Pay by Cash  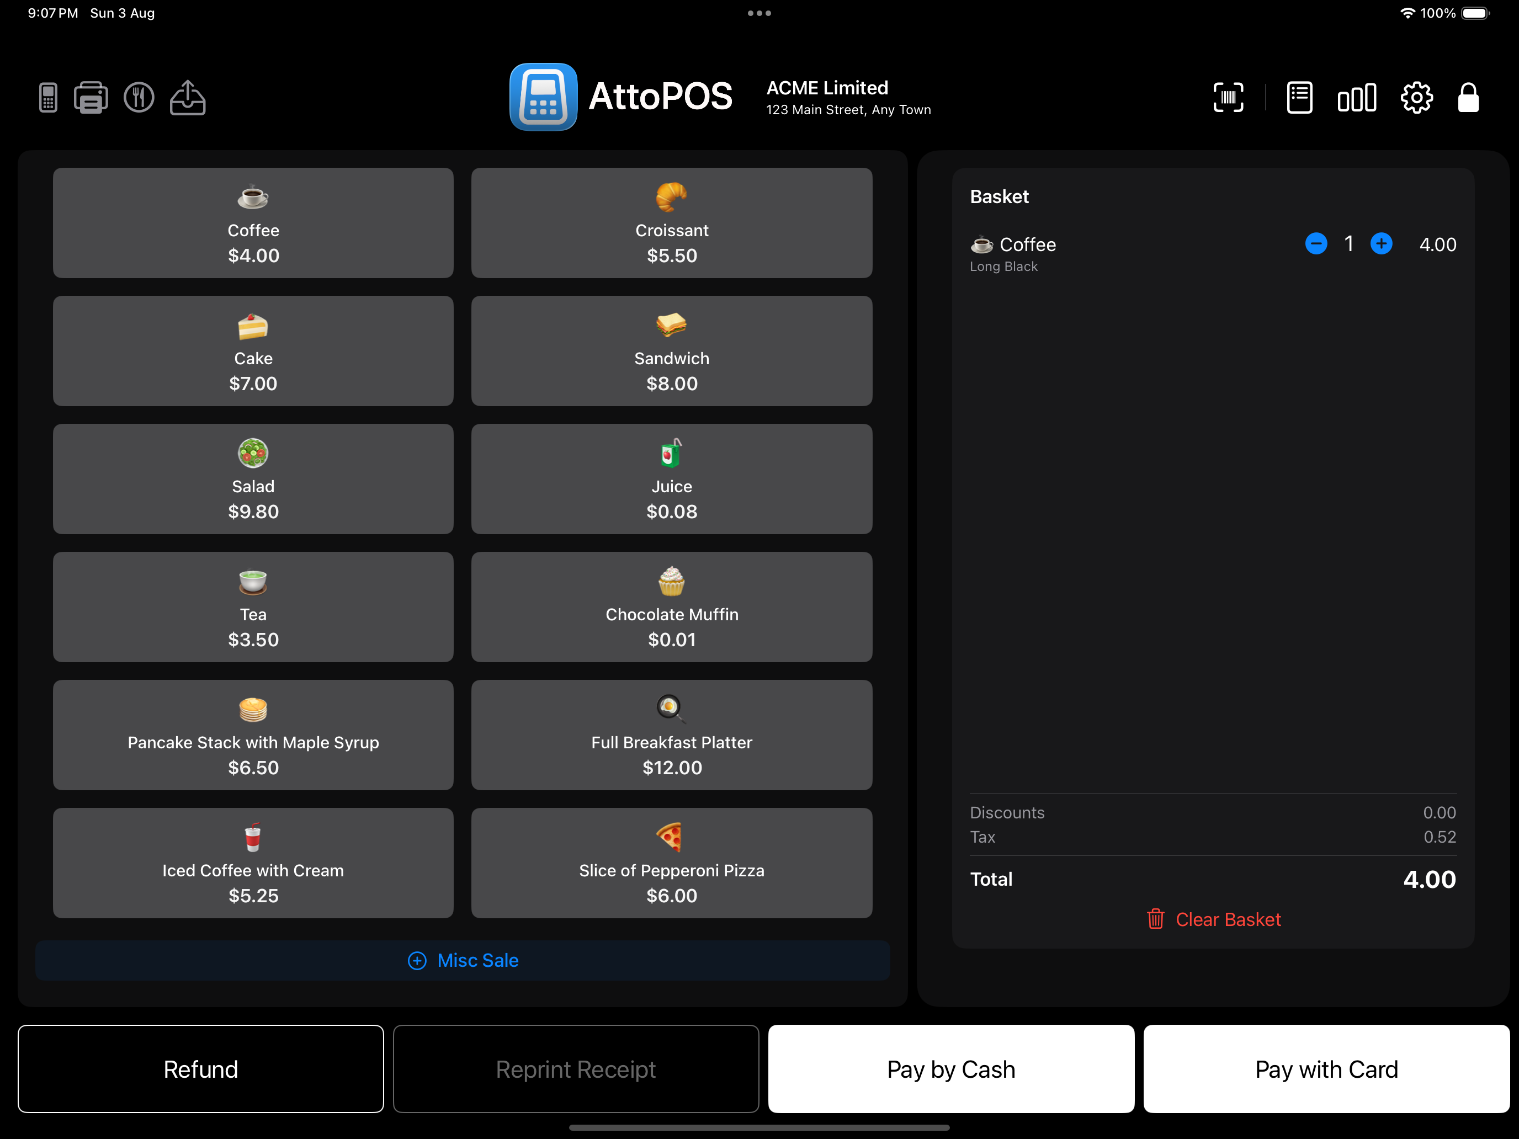pyautogui.click(x=950, y=1069)
